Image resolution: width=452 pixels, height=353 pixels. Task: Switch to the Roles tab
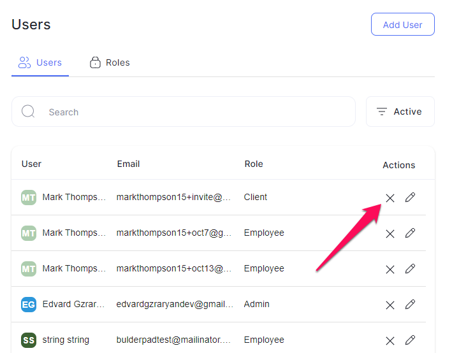pyautogui.click(x=110, y=62)
